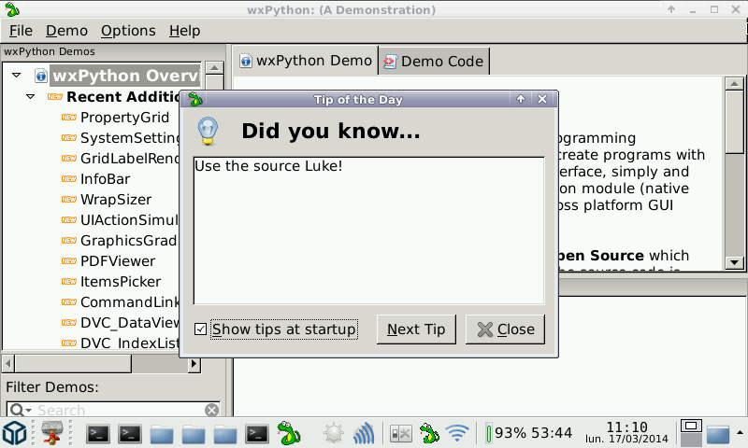Click the NEW badge next to PropertyGrid
The height and width of the screenshot is (448, 748).
(x=68, y=117)
